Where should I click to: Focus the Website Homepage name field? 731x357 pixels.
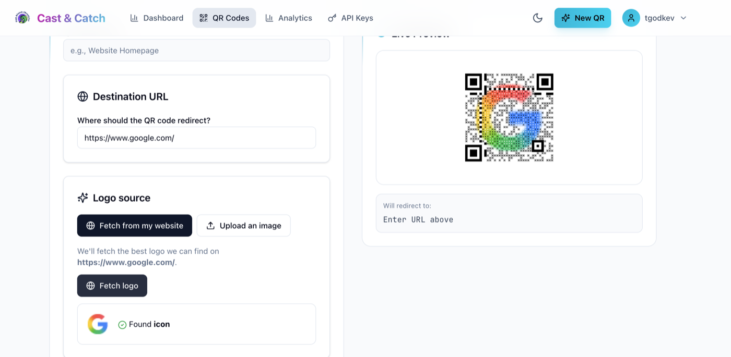pyautogui.click(x=196, y=51)
